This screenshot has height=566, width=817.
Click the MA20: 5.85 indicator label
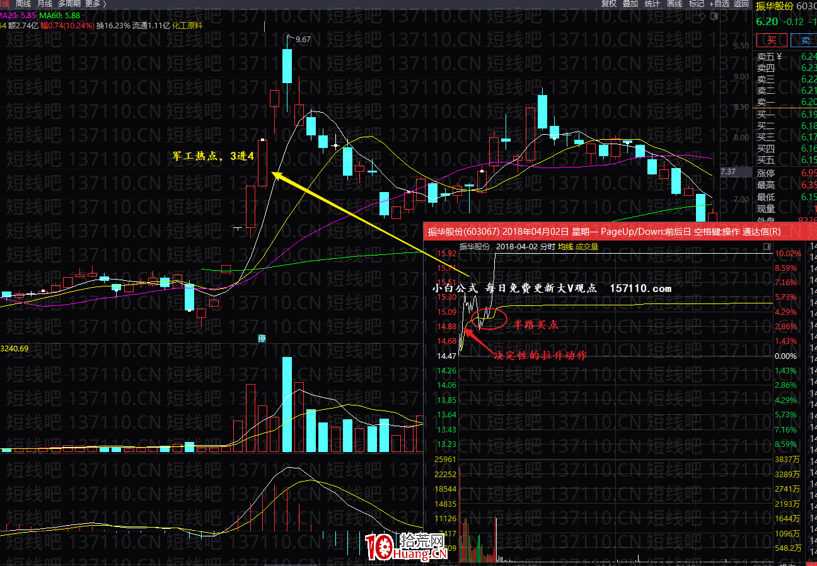[x=18, y=15]
